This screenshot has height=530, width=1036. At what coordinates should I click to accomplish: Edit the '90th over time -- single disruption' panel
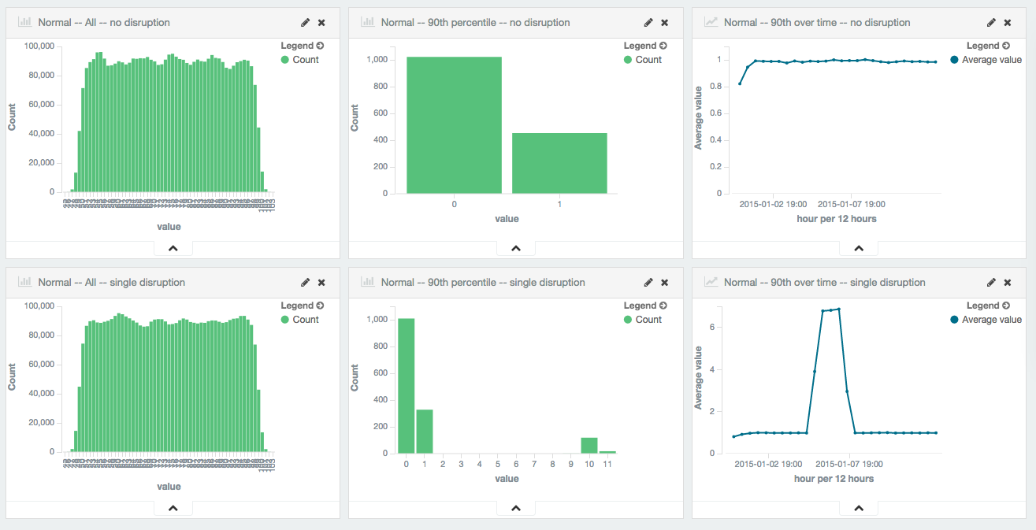991,283
